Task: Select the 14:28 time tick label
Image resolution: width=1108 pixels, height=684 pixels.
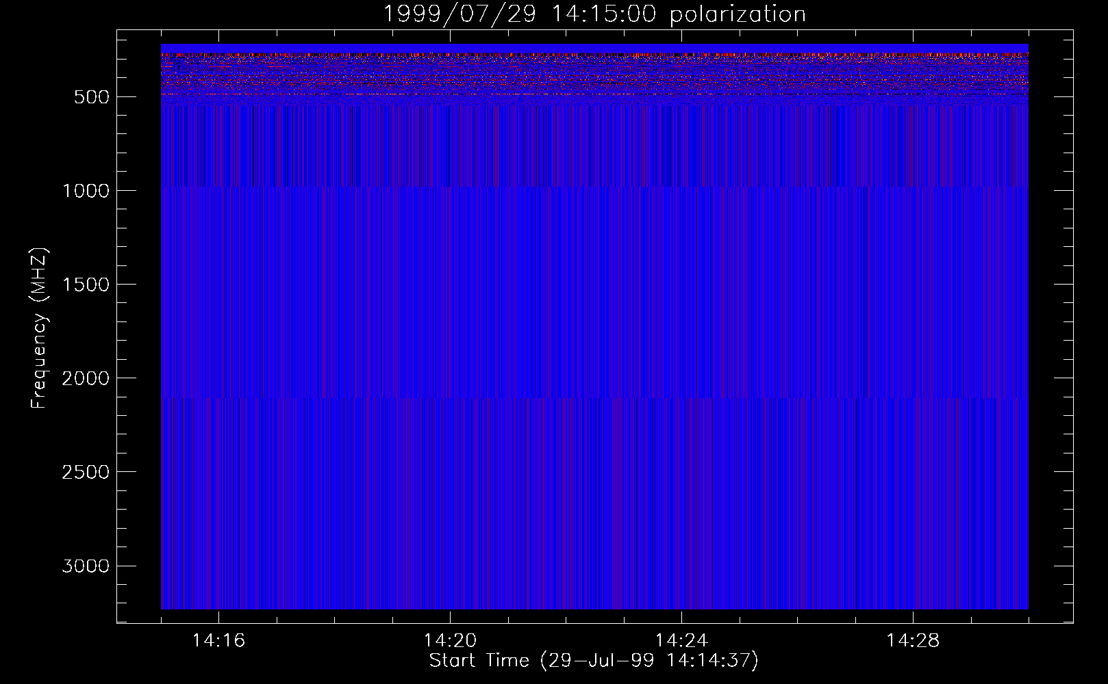Action: (913, 641)
